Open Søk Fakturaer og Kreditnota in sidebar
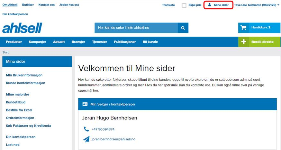The image size is (281, 150). (x=28, y=126)
